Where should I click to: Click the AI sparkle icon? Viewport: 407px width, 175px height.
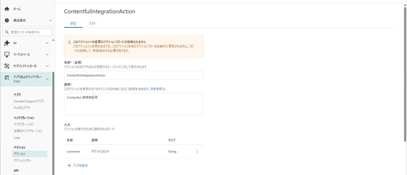[7, 43]
